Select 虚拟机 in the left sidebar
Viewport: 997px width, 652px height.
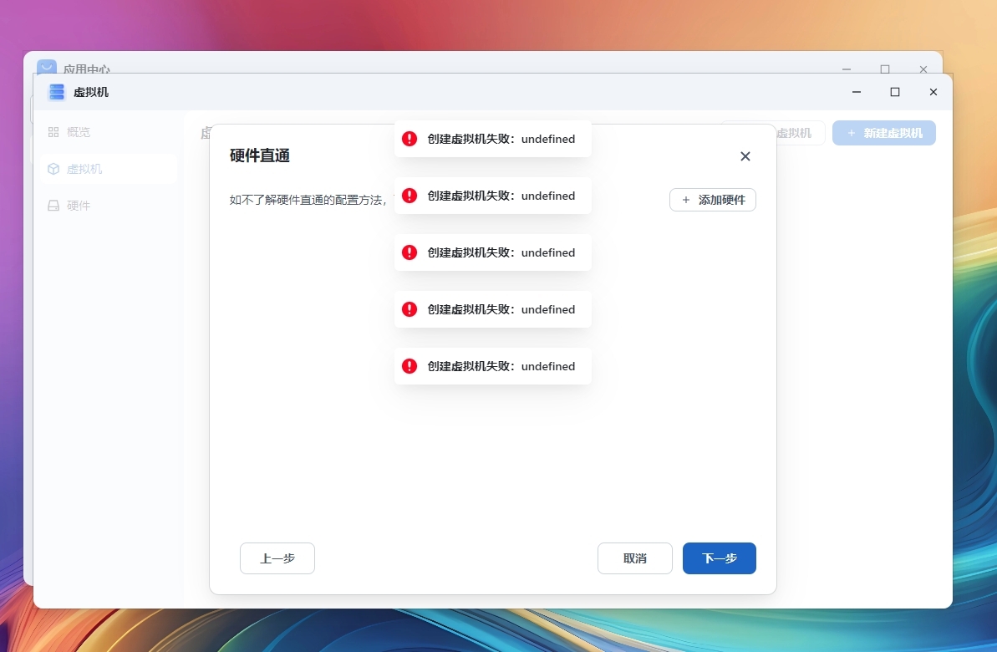(x=84, y=169)
